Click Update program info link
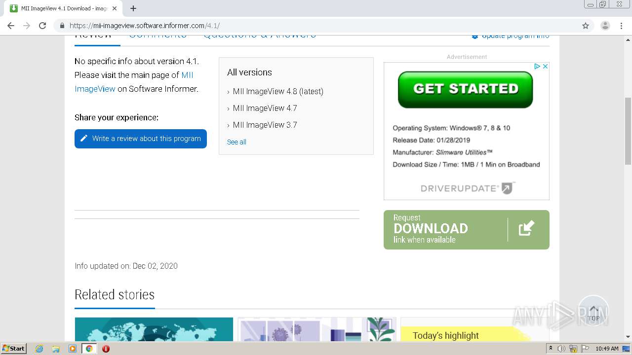This screenshot has width=632, height=355. (x=511, y=36)
